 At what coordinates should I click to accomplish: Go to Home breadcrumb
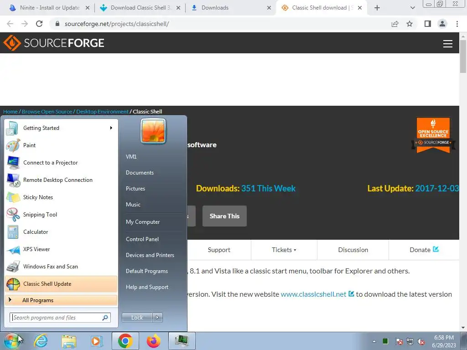point(10,112)
